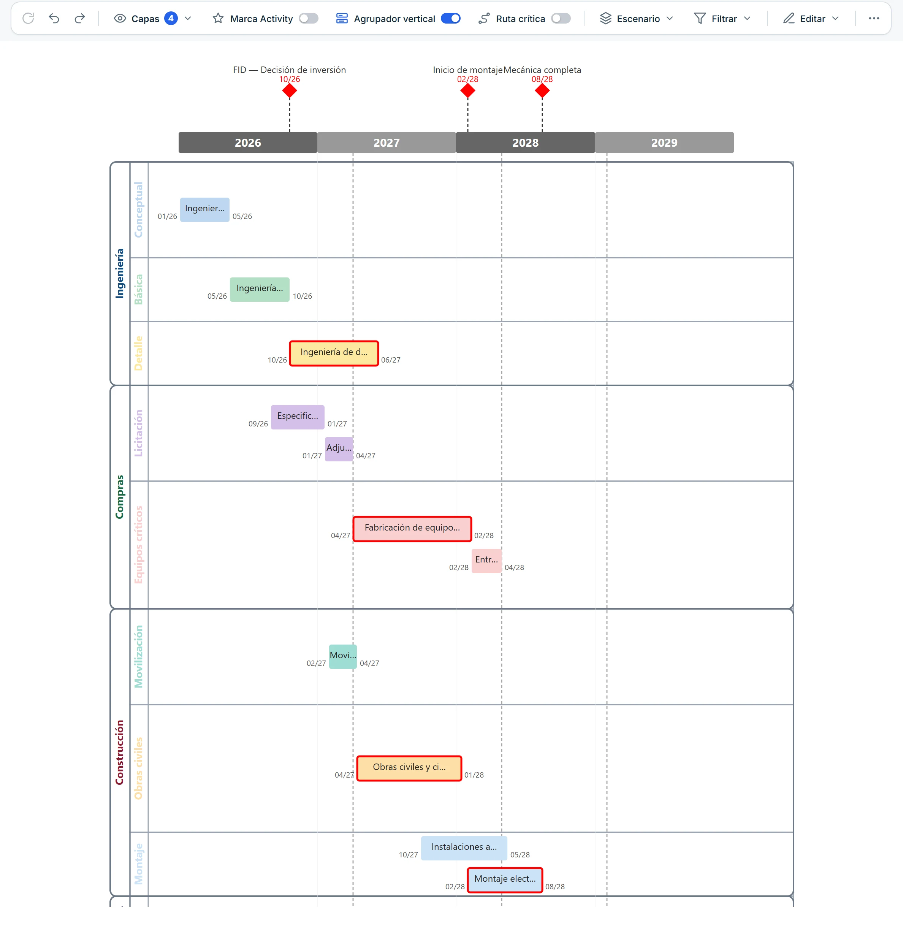Open the Filtrar dropdown chevron
This screenshot has width=903, height=941.
(x=747, y=18)
